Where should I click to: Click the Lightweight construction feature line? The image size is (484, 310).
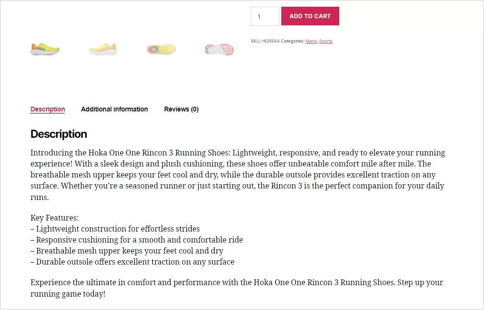click(x=115, y=229)
